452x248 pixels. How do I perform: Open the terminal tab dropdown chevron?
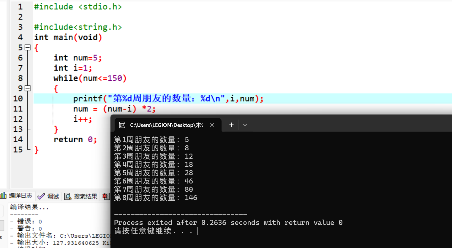pos(245,125)
